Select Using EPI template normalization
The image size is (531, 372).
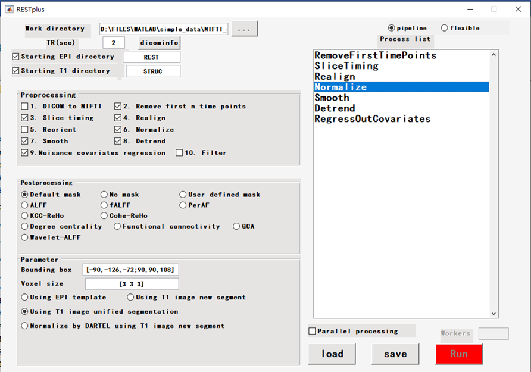coord(25,297)
